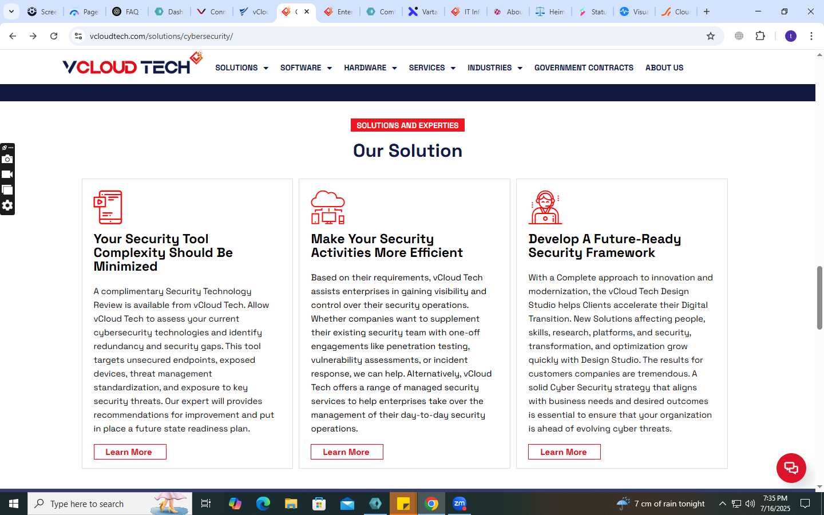Image resolution: width=824 pixels, height=515 pixels.
Task: Open Windows Start menu
Action: coord(14,504)
